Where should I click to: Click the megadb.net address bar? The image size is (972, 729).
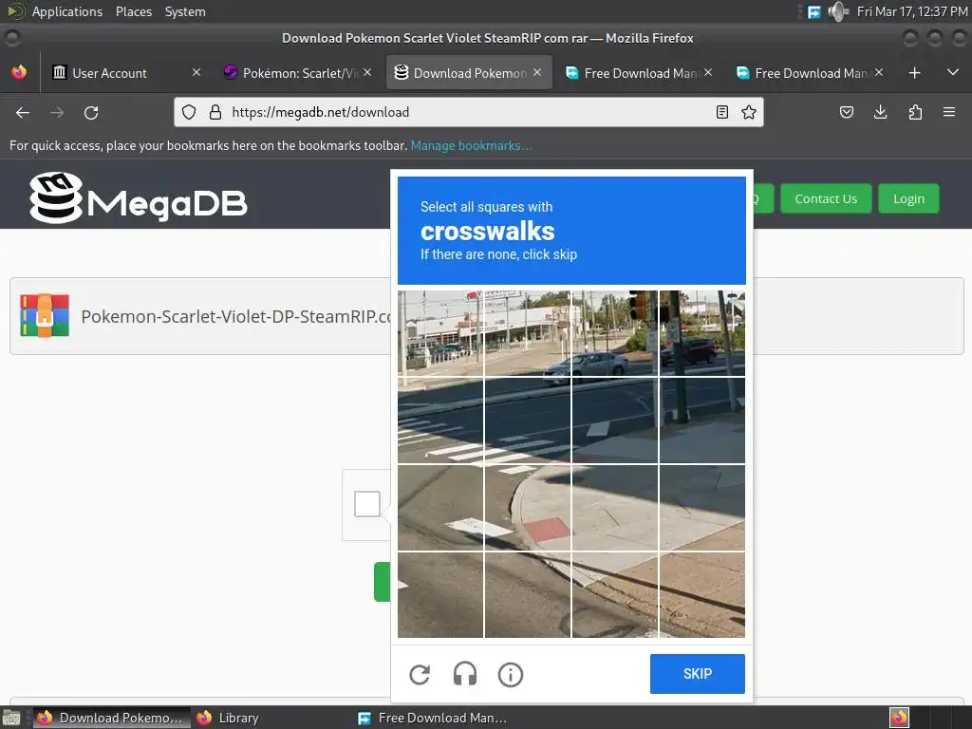(469, 112)
